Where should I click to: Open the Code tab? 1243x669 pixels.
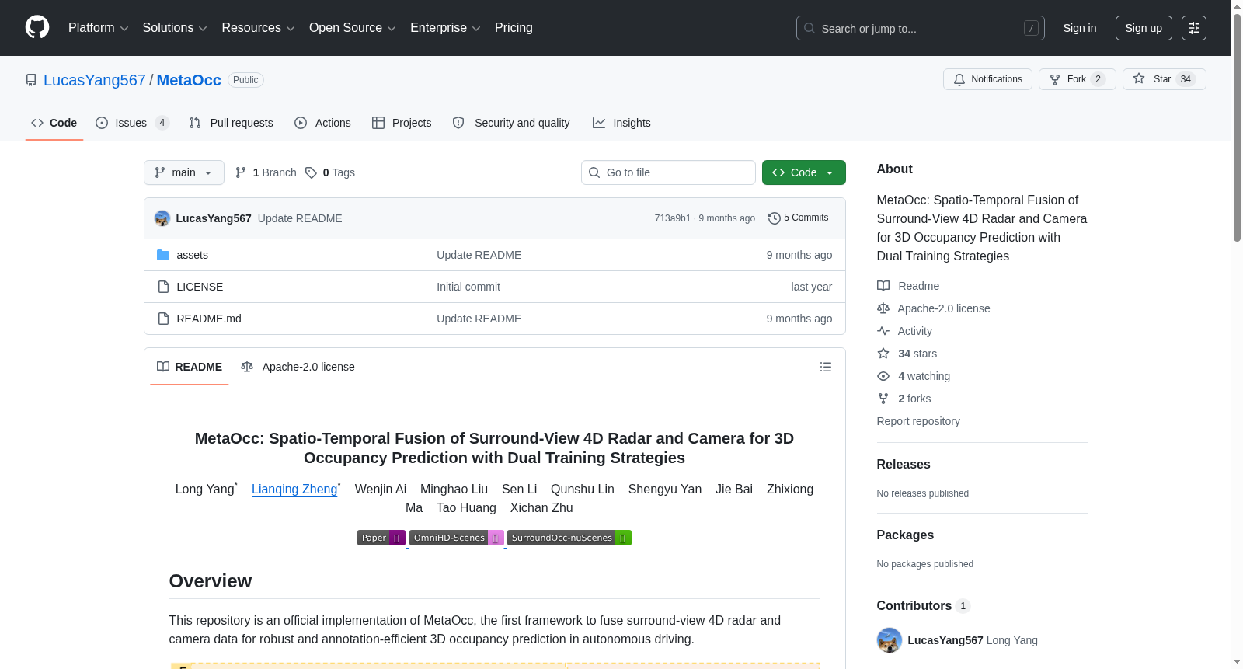[54, 123]
